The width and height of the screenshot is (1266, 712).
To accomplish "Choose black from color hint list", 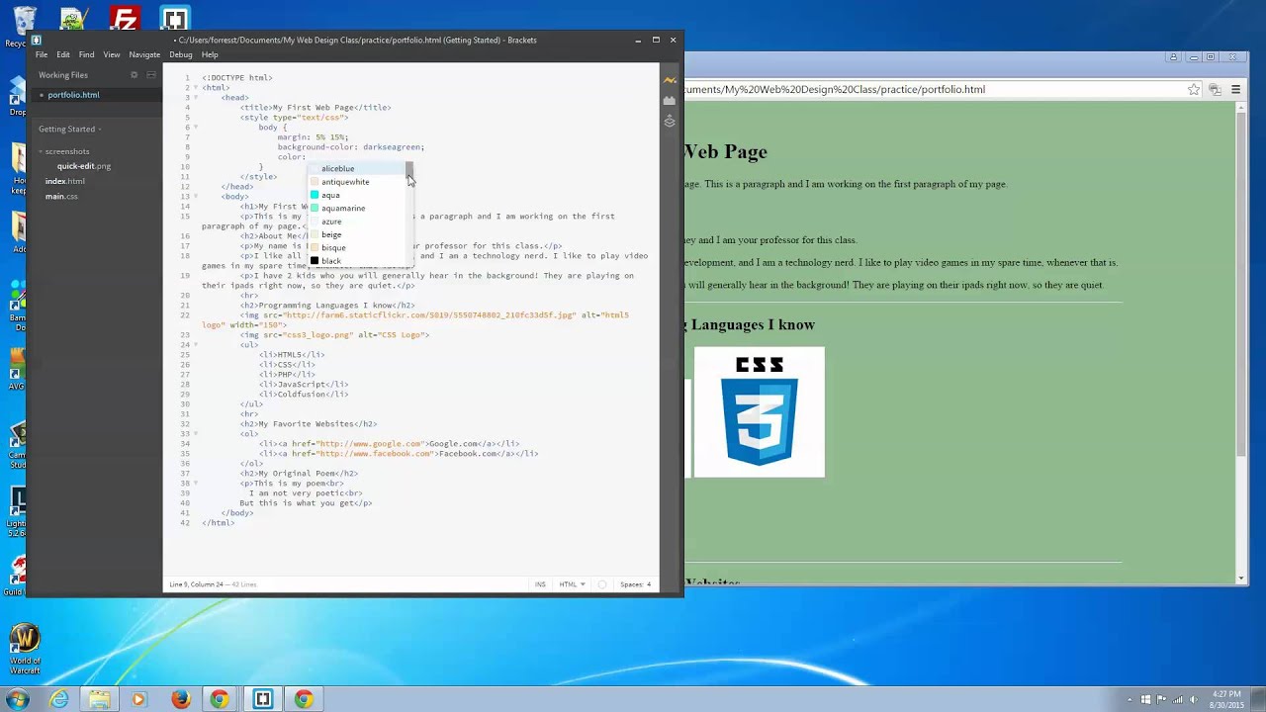I will tap(357, 261).
